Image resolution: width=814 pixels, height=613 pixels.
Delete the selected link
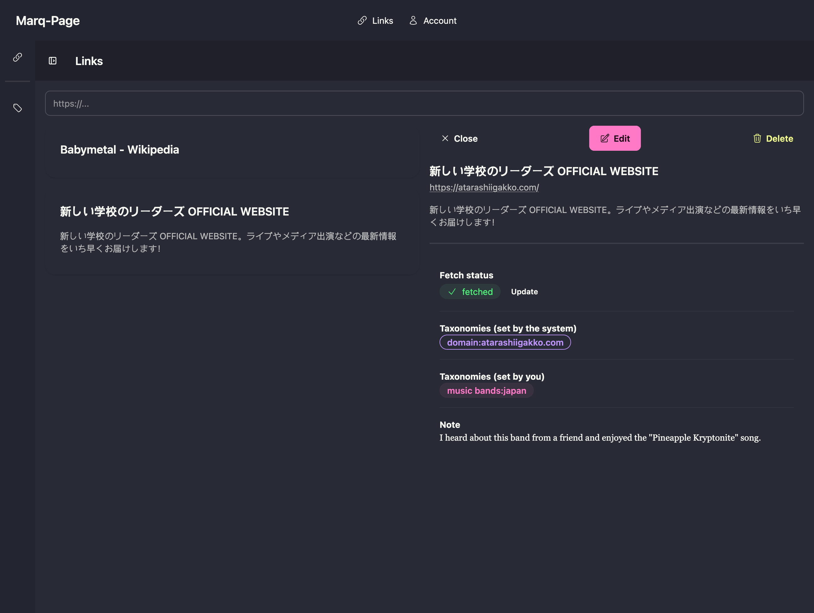773,139
